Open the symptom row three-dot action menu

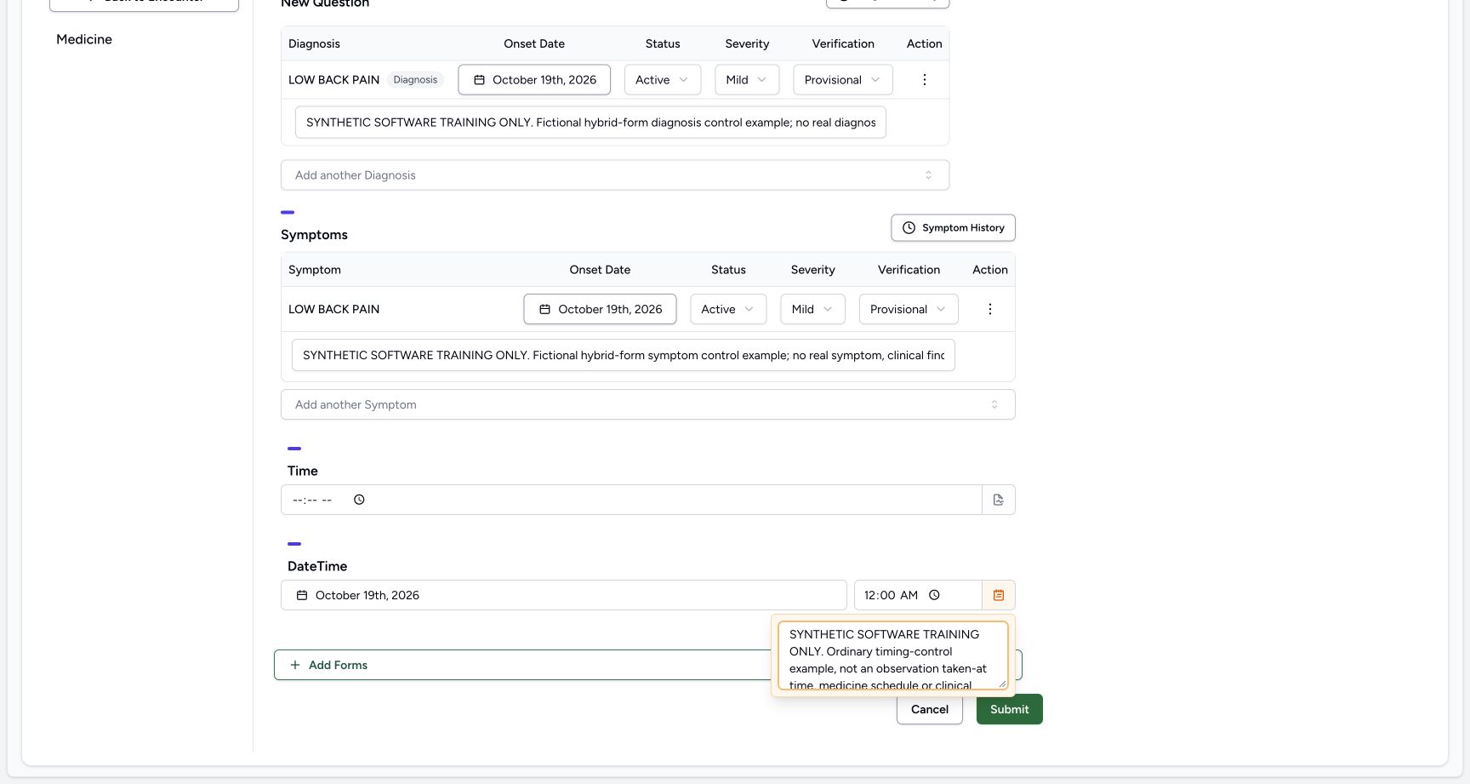coord(990,309)
